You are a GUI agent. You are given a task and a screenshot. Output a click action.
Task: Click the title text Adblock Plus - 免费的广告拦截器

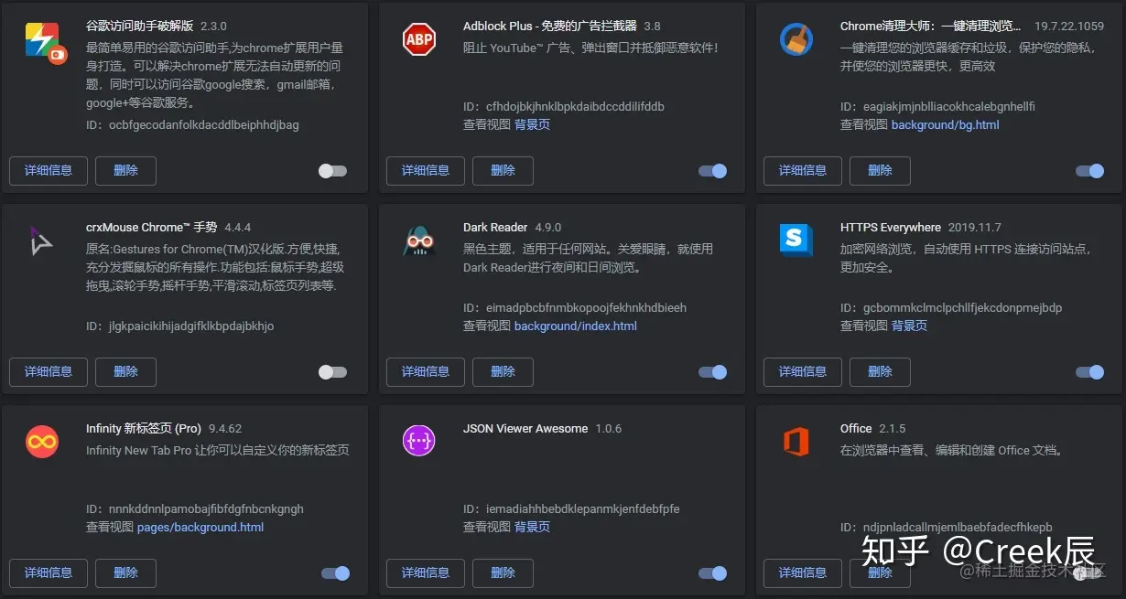click(550, 27)
